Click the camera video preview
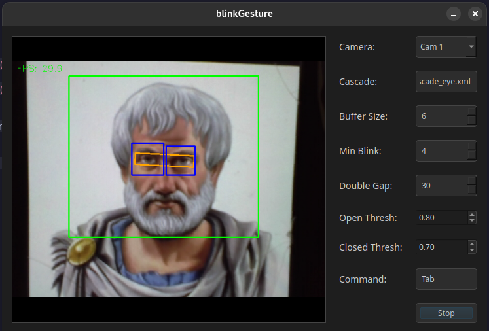 pyautogui.click(x=169, y=179)
